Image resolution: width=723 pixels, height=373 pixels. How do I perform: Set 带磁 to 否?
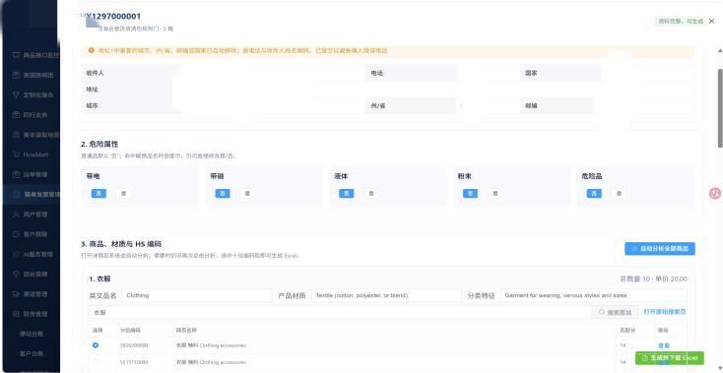click(x=223, y=194)
